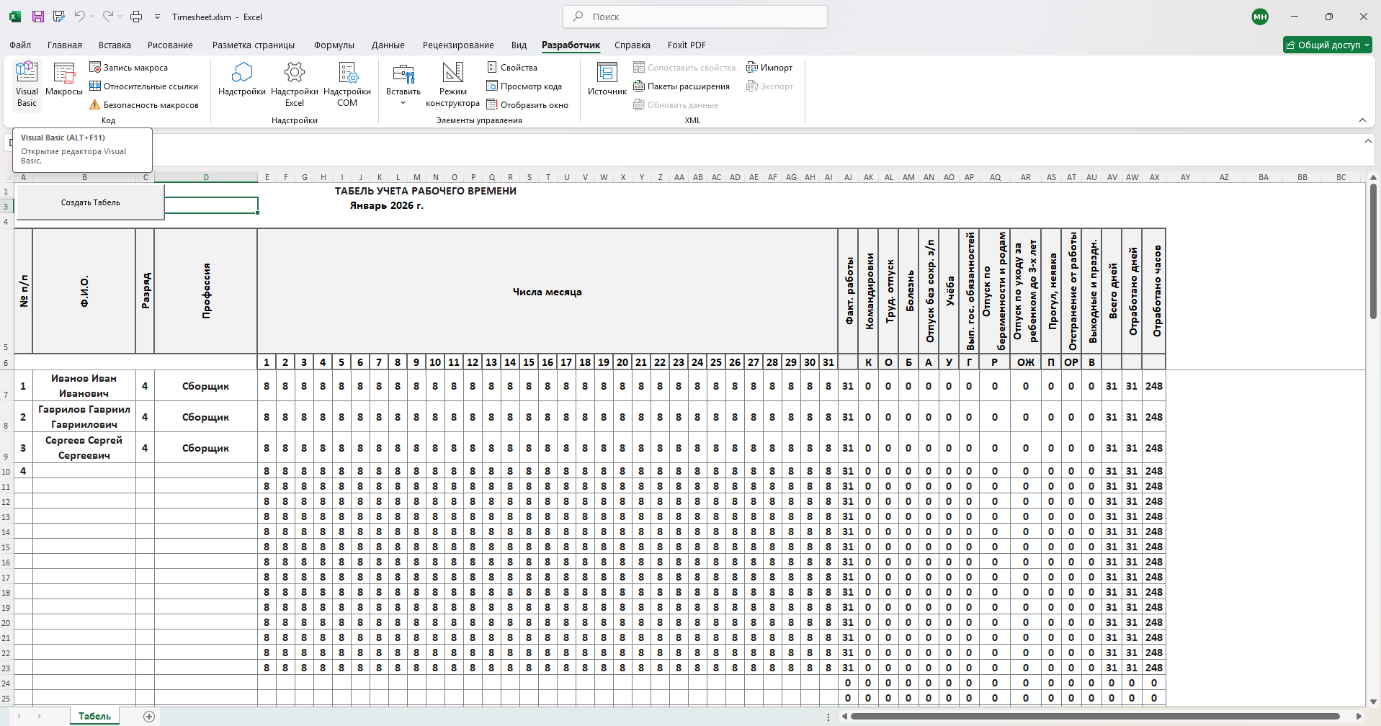Switch to the Help (Справка) tab
Viewport: 1381px width, 726px height.
(633, 45)
